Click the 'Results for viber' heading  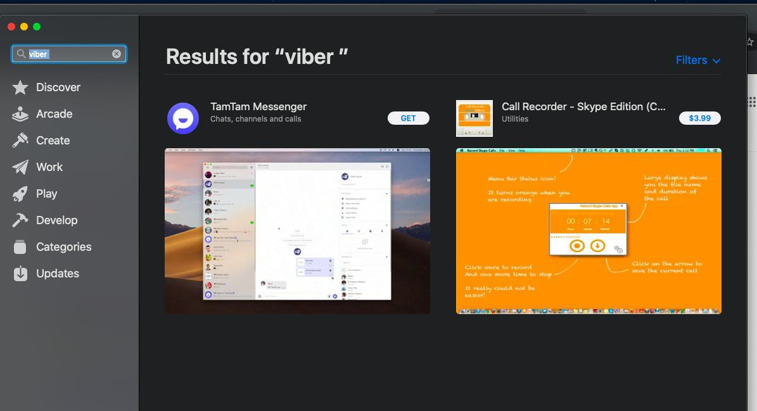tap(257, 57)
